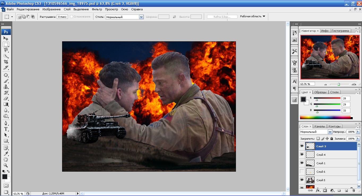Select the Lasso tool
The height and width of the screenshot is (196, 362).
click(6, 50)
